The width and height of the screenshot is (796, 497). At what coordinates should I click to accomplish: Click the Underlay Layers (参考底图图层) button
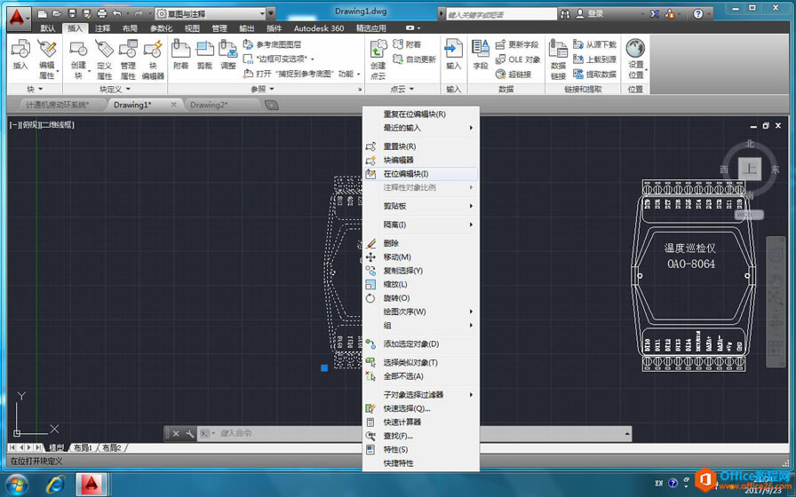click(x=272, y=44)
